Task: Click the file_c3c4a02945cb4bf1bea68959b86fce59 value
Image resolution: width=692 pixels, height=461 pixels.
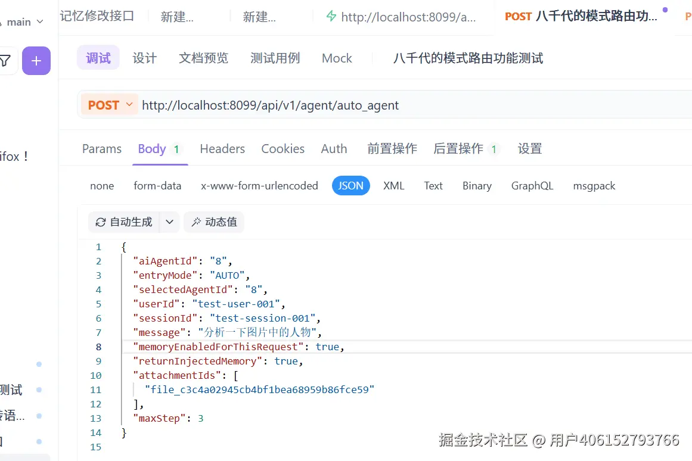Action: [x=259, y=390]
